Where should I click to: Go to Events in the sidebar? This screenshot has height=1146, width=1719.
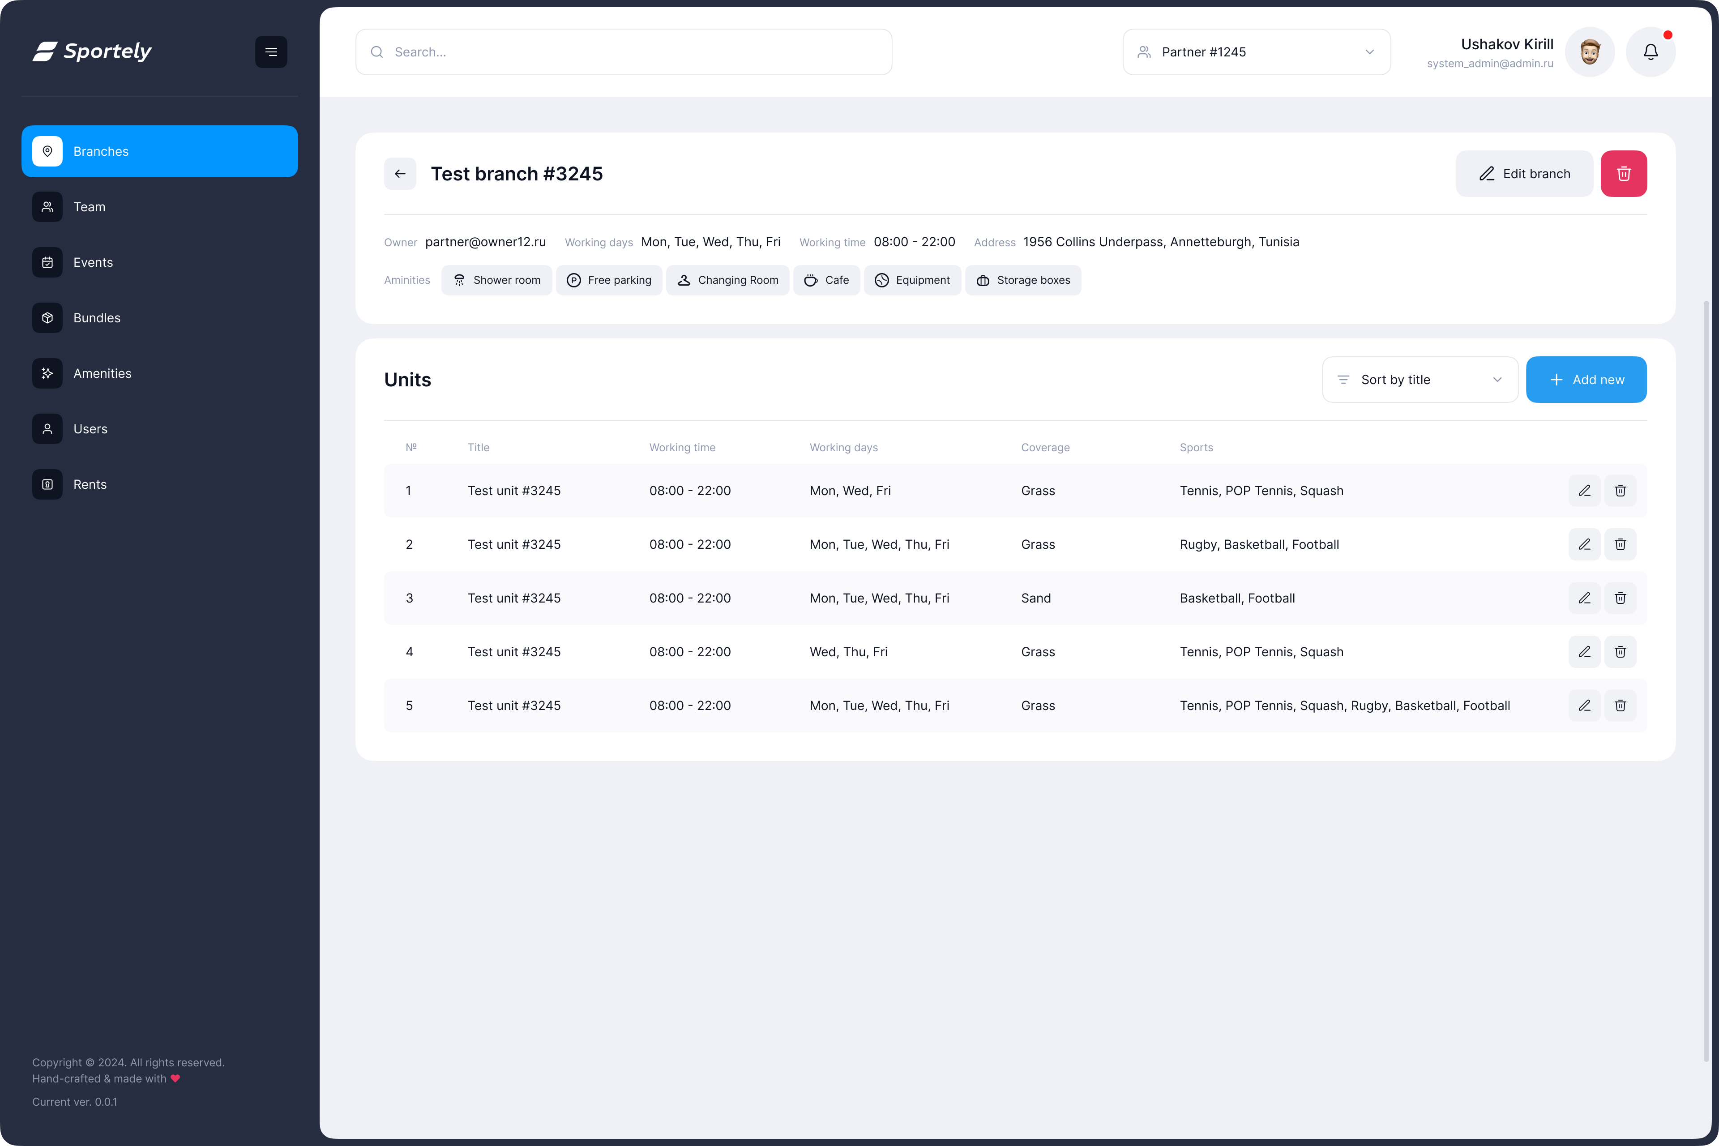coord(93,262)
